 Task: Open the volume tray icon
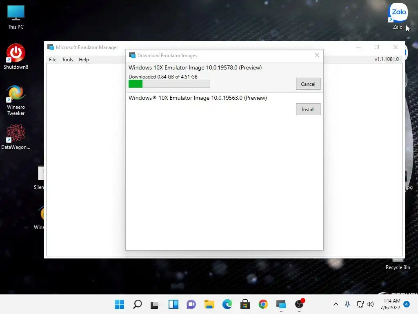coord(370,304)
